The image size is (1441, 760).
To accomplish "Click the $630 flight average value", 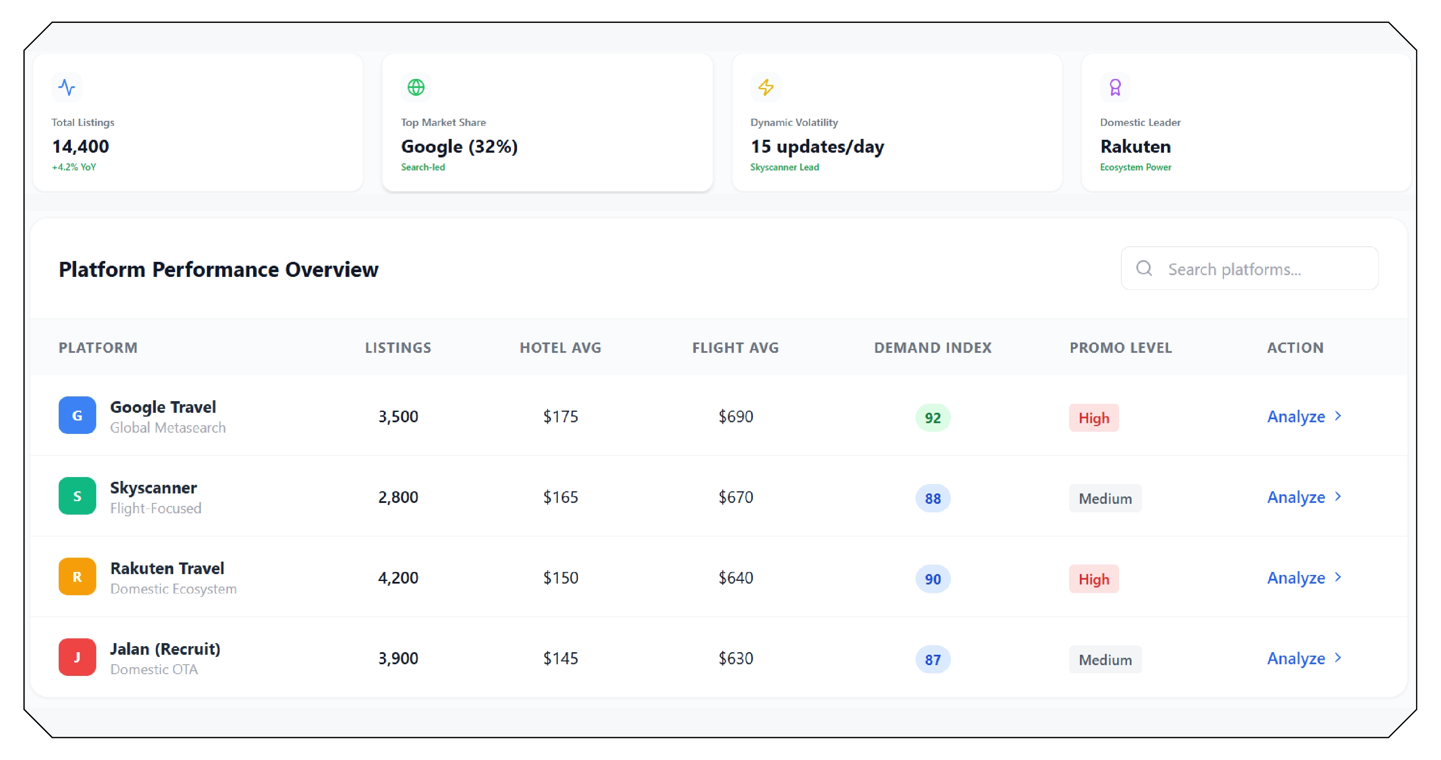I will (x=736, y=658).
